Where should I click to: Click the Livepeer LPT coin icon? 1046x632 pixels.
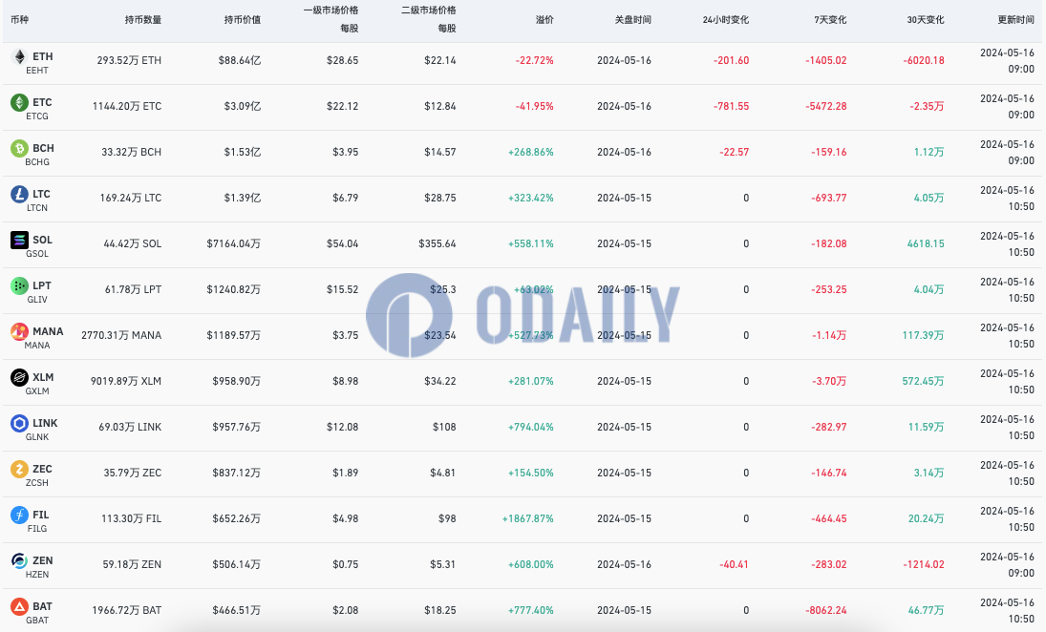[19, 285]
